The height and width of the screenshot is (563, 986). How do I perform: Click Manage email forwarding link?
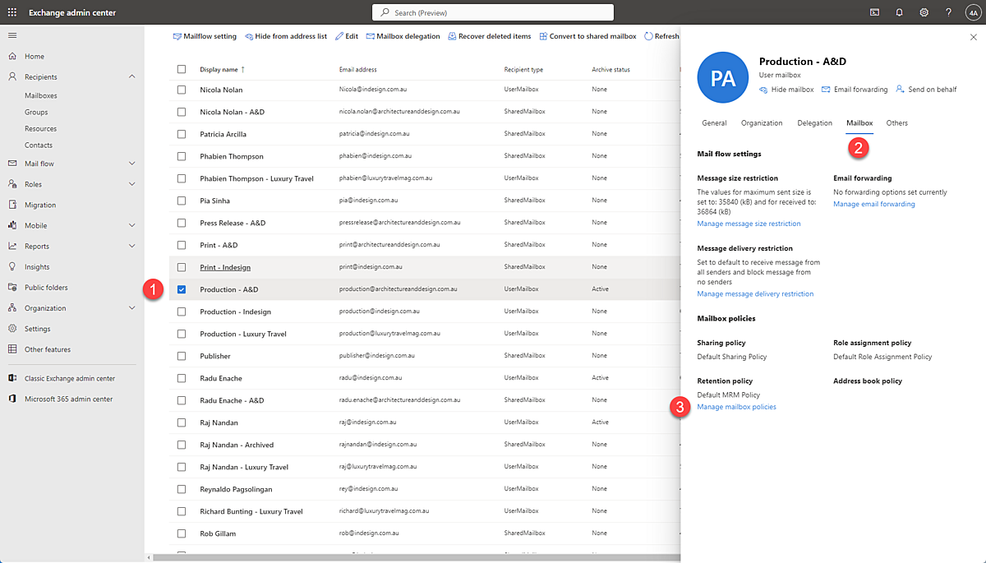(x=873, y=204)
